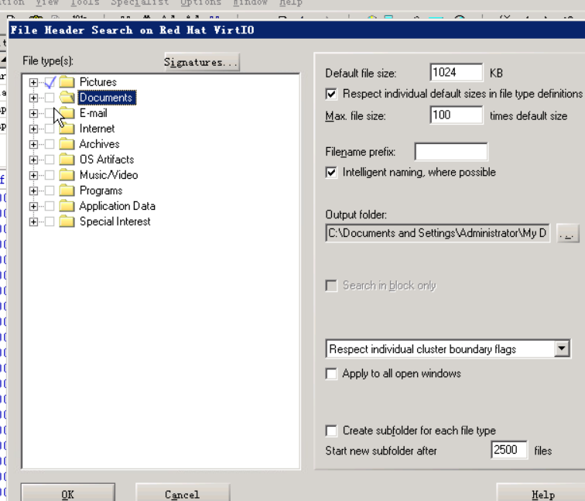Click the Programs folder icon
Image resolution: width=585 pixels, height=501 pixels.
tap(67, 190)
